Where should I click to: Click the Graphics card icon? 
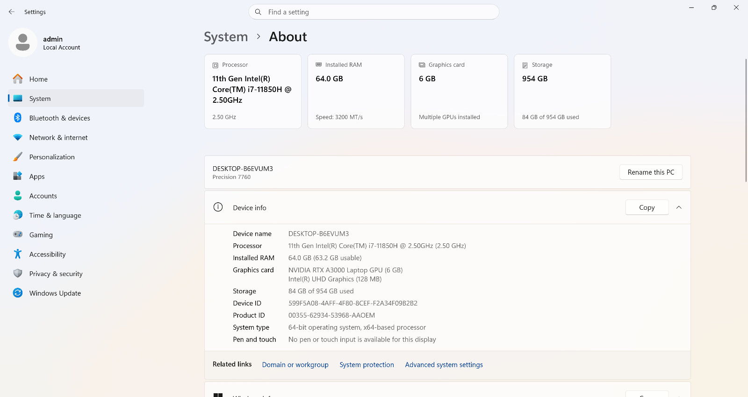click(x=422, y=65)
